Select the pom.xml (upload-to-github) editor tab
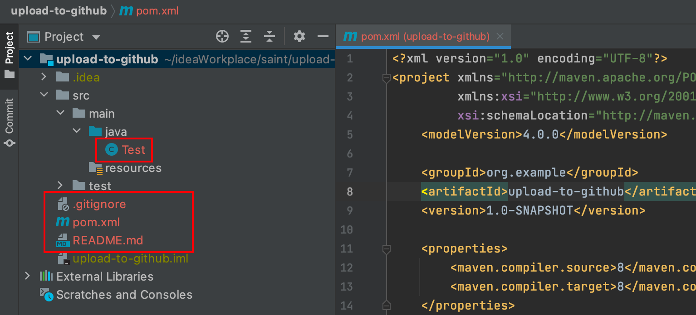Viewport: 696px width, 315px height. click(x=423, y=37)
